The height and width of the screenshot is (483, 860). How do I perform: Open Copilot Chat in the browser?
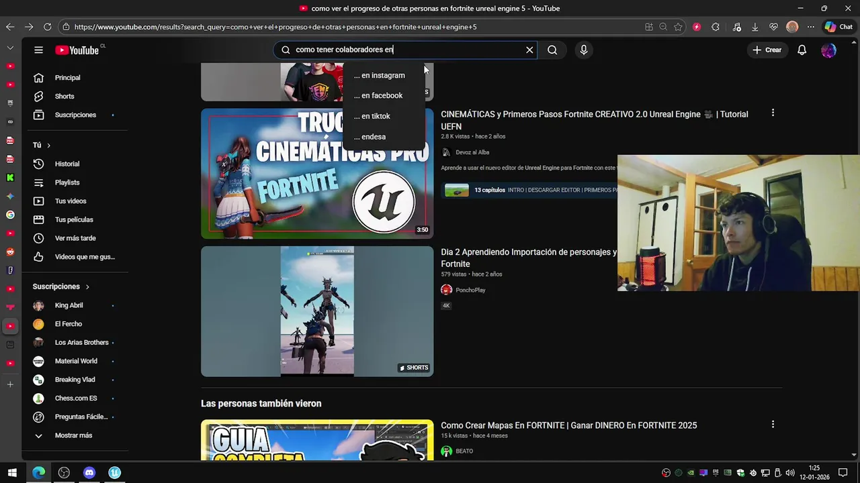tap(838, 27)
